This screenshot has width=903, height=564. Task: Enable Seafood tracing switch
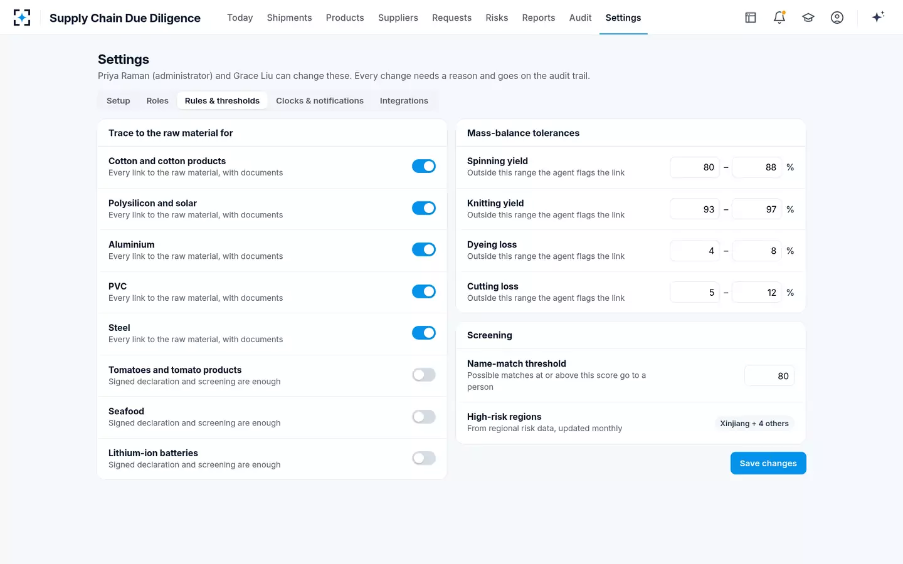tap(424, 417)
